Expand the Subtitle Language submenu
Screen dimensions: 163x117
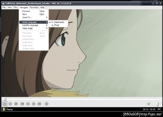(x=34, y=25)
